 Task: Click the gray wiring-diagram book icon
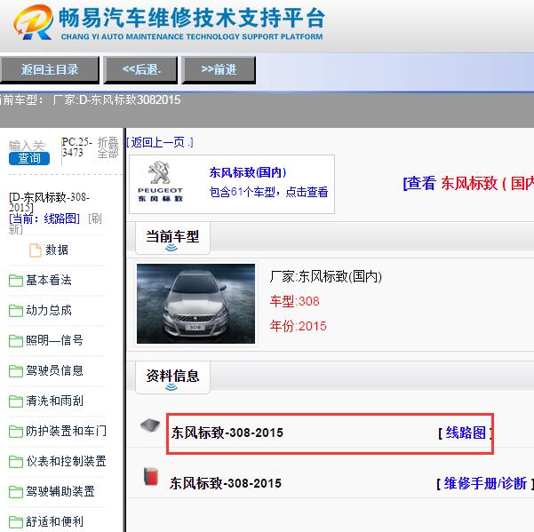150,425
